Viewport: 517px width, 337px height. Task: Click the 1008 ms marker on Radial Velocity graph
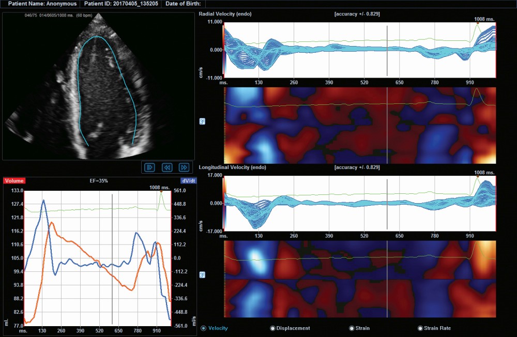478,23
